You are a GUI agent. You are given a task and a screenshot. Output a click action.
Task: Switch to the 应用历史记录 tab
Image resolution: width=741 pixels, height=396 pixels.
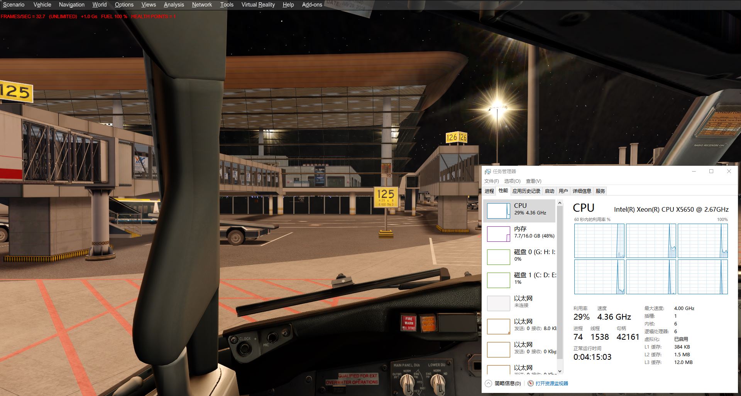pyautogui.click(x=526, y=191)
